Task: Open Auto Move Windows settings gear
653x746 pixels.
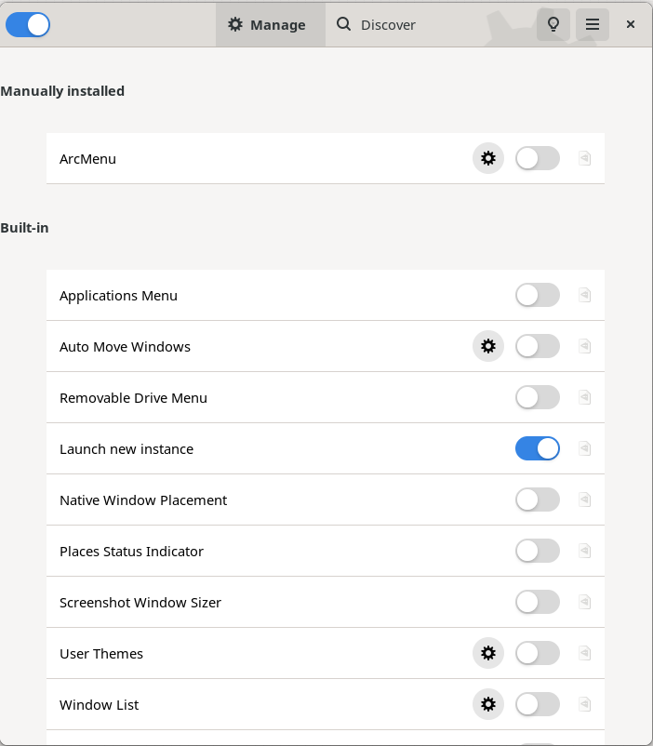Action: click(487, 346)
